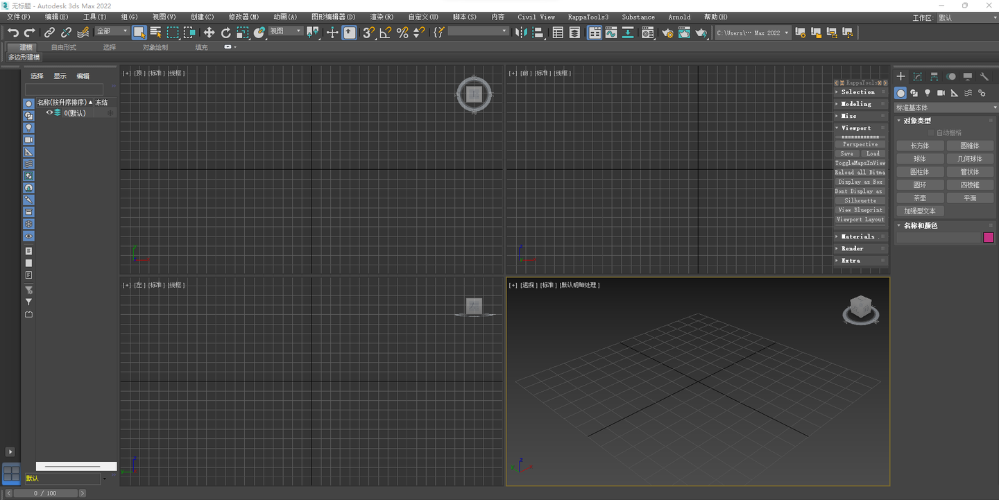Open Render Setup teapot gear icon
999x500 pixels.
(667, 32)
